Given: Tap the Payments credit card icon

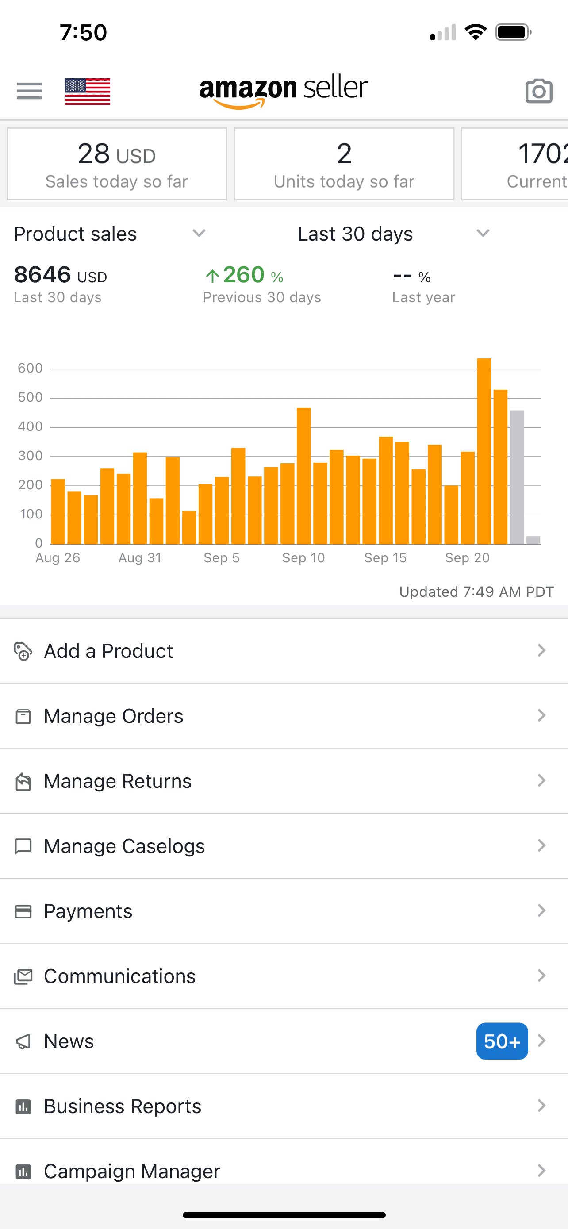Looking at the screenshot, I should click(23, 911).
